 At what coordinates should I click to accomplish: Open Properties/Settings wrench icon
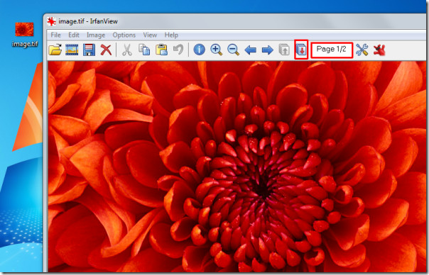point(362,50)
